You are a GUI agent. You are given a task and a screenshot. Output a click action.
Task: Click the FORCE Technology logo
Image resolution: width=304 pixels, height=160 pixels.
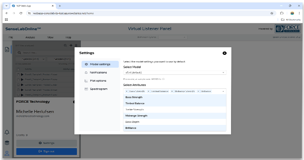coord(288,29)
